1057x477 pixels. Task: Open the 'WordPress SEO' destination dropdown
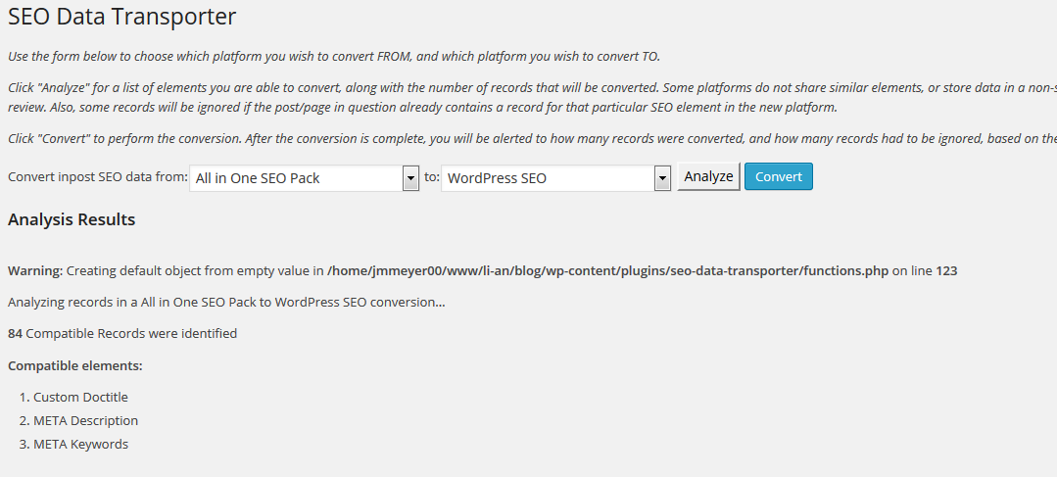(x=556, y=178)
